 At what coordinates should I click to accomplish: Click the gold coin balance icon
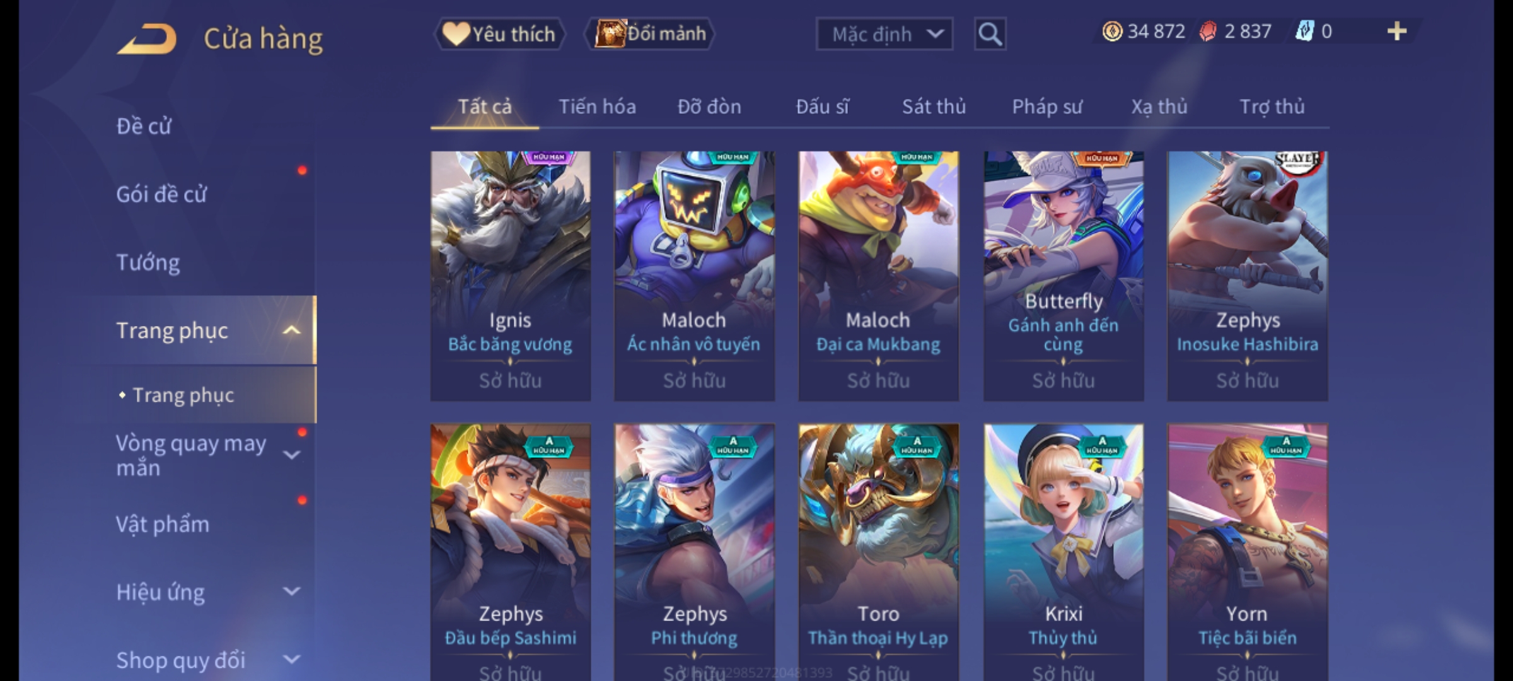click(x=1112, y=32)
